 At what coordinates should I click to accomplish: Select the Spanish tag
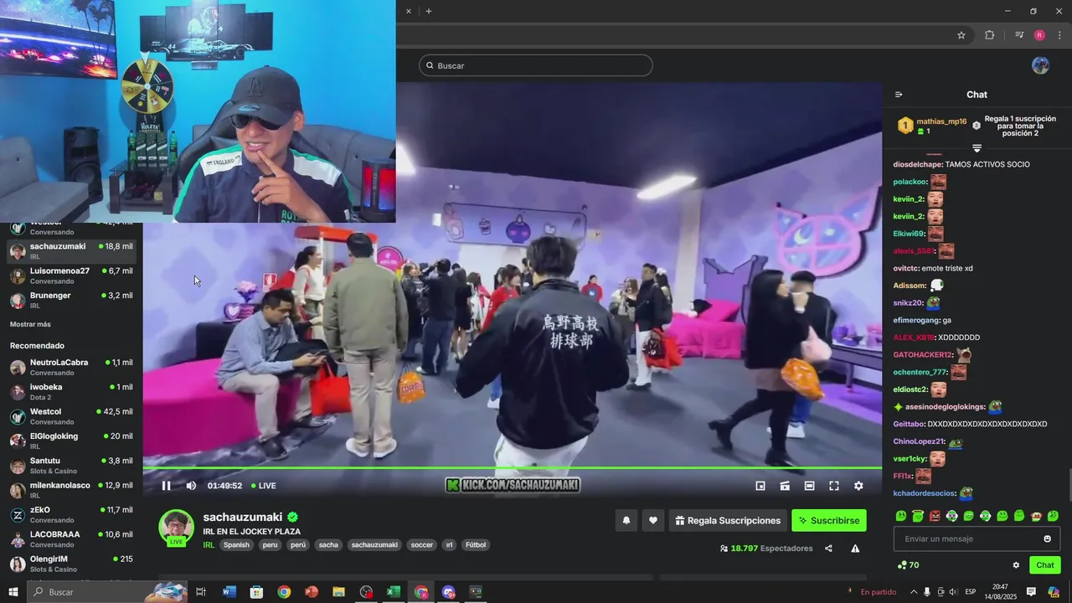pyautogui.click(x=236, y=545)
